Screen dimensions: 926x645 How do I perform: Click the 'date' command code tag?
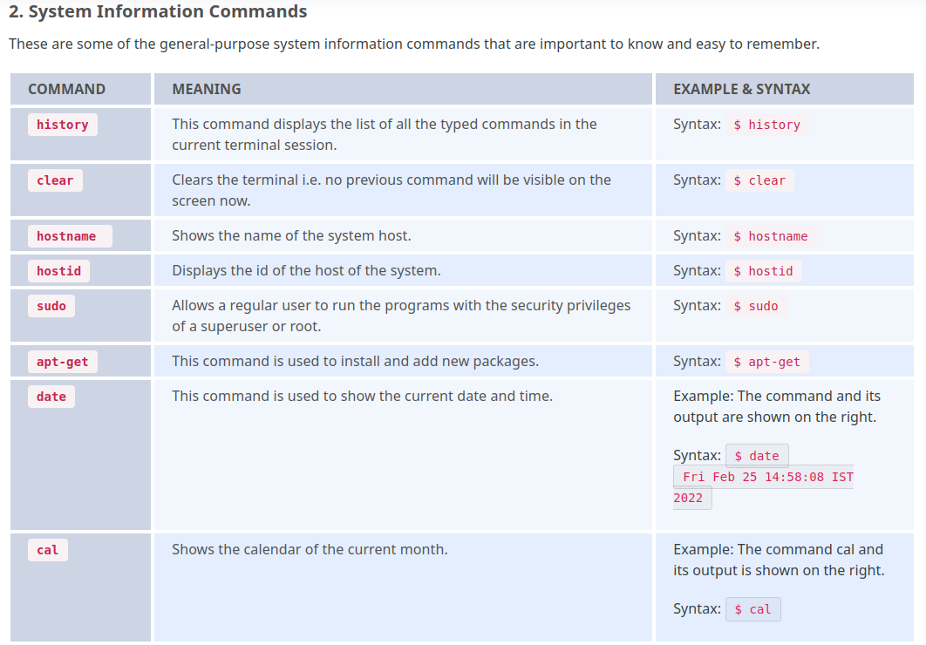[51, 397]
